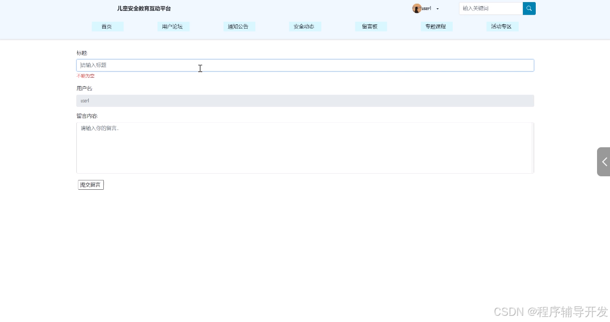Click the 不能为空 validation message

tap(86, 76)
